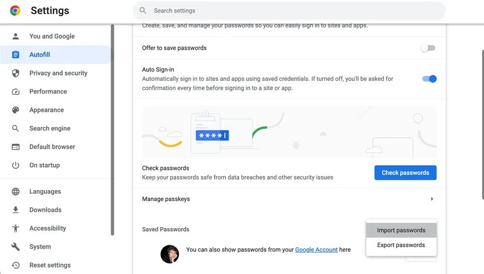Click the Chrome logo icon

[15, 11]
